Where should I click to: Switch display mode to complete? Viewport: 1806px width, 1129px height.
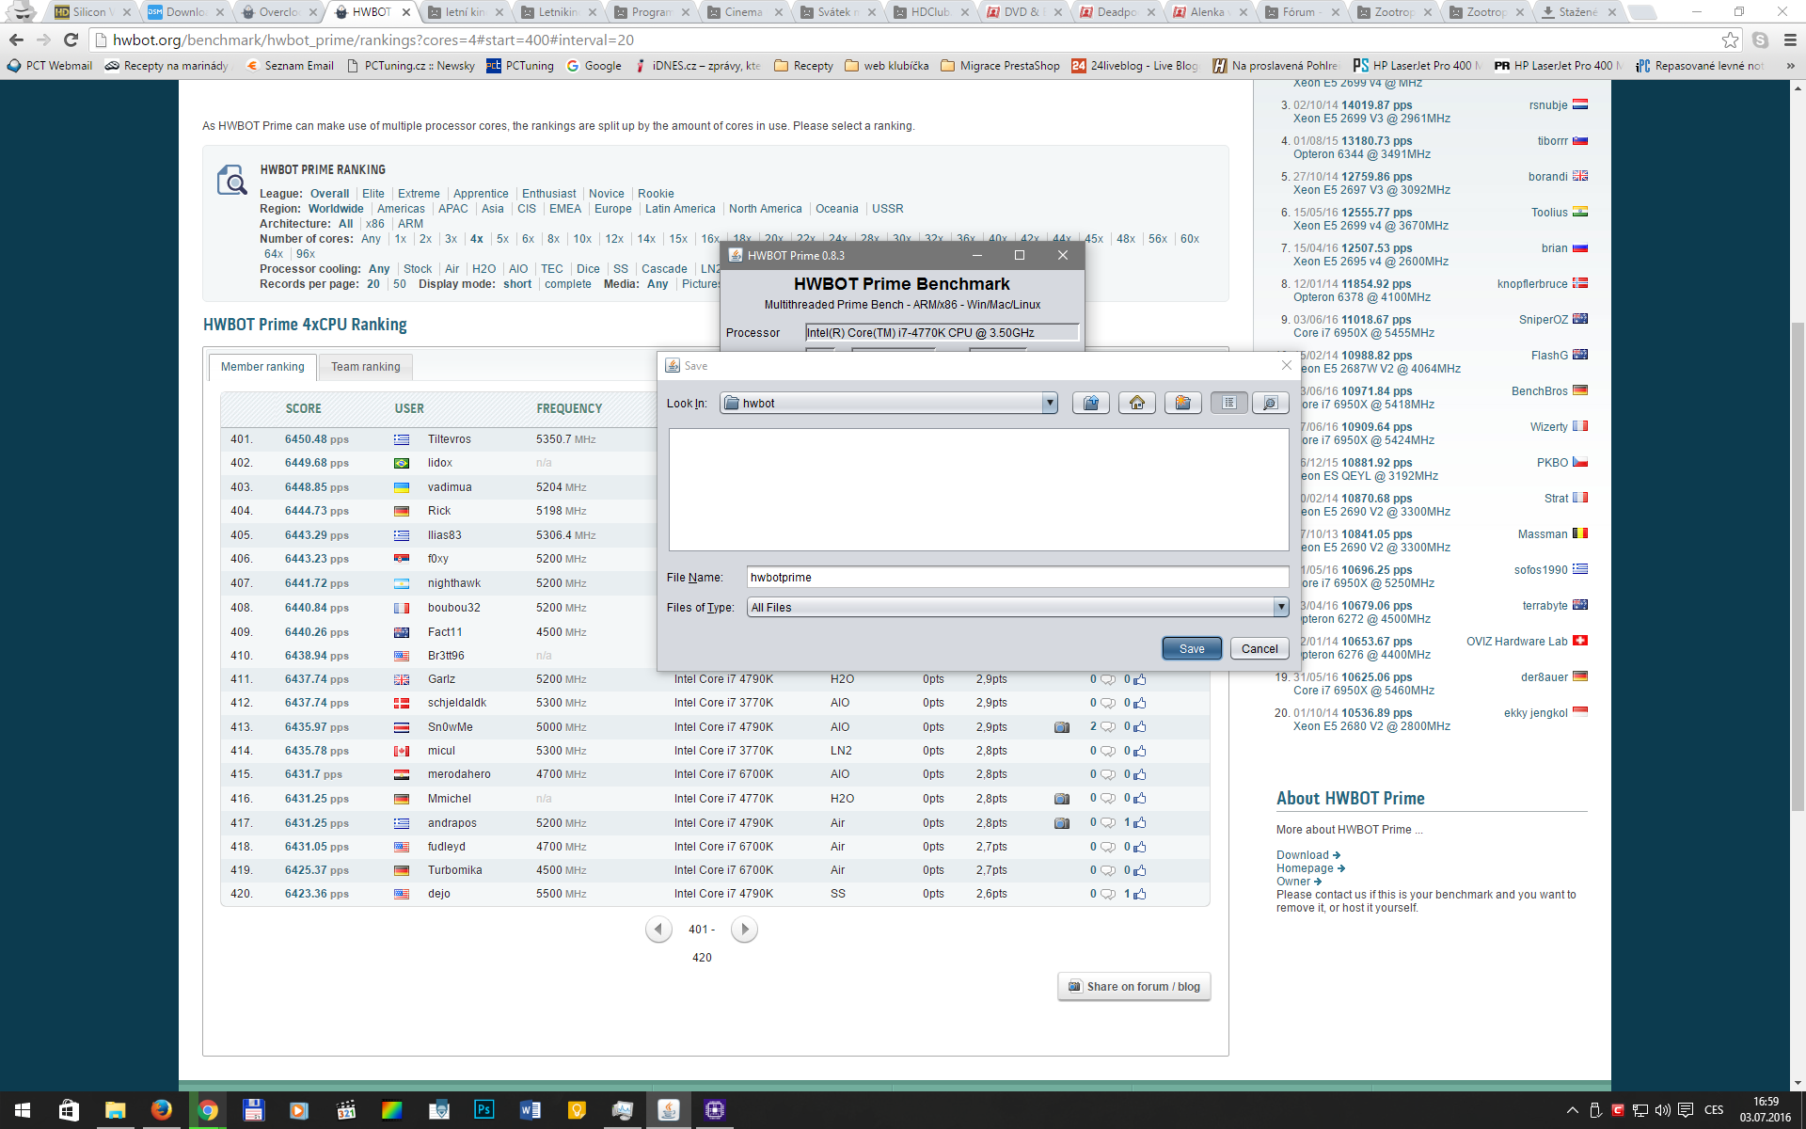pyautogui.click(x=568, y=284)
